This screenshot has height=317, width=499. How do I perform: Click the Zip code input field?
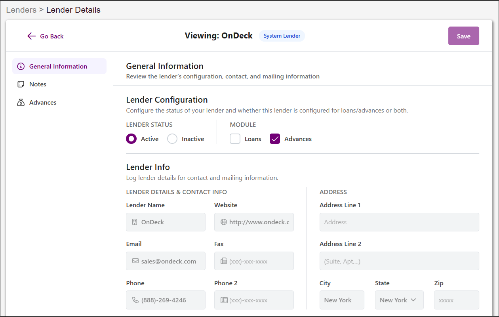(457, 300)
